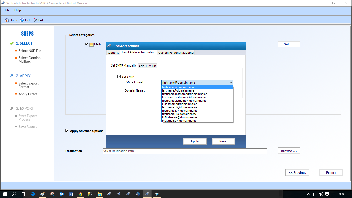The width and height of the screenshot is (352, 198).
Task: Click the Destination path field
Action: [x=185, y=151]
